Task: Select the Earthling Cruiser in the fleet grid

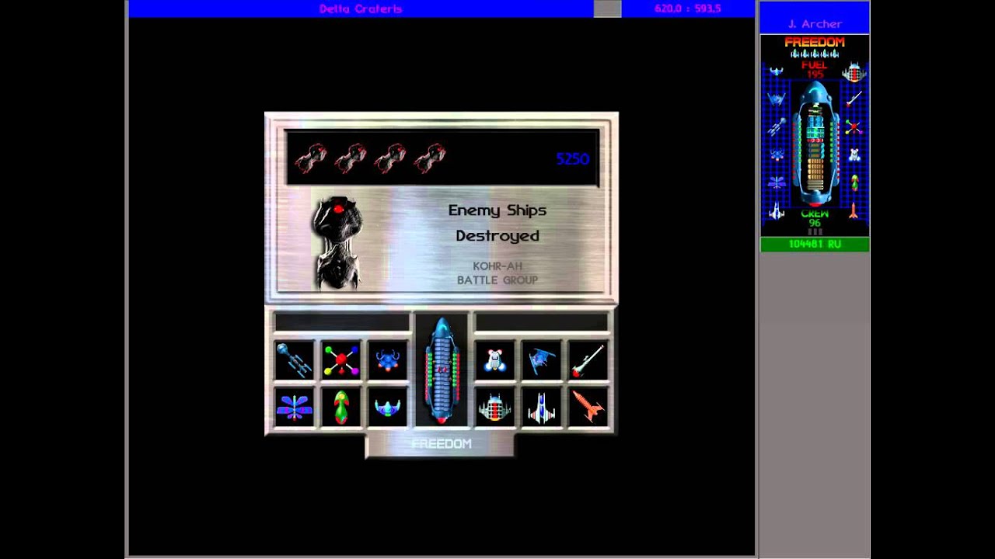Action: tap(295, 360)
